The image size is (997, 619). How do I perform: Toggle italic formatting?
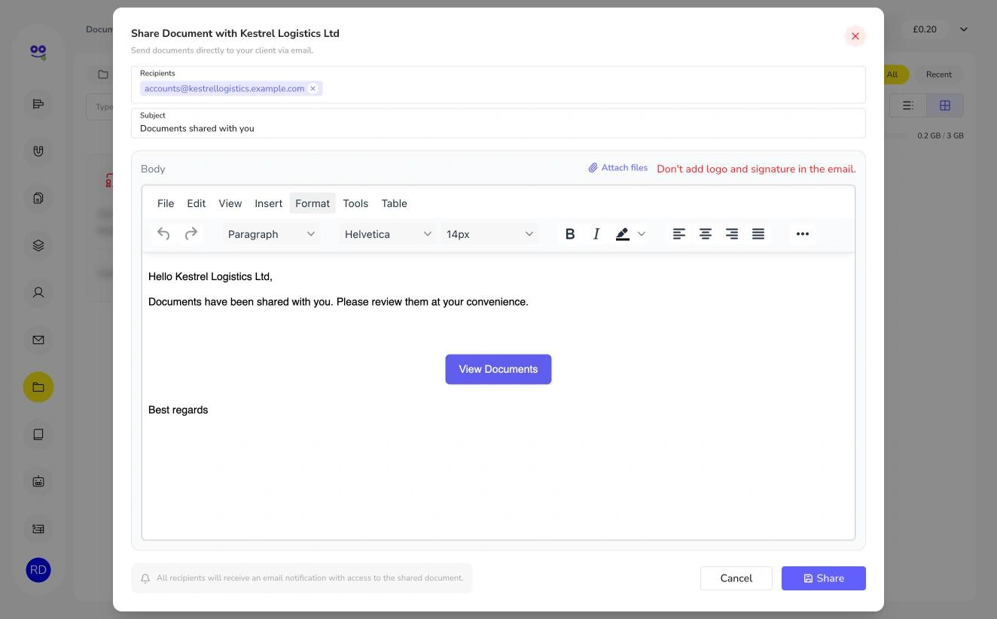(x=596, y=234)
